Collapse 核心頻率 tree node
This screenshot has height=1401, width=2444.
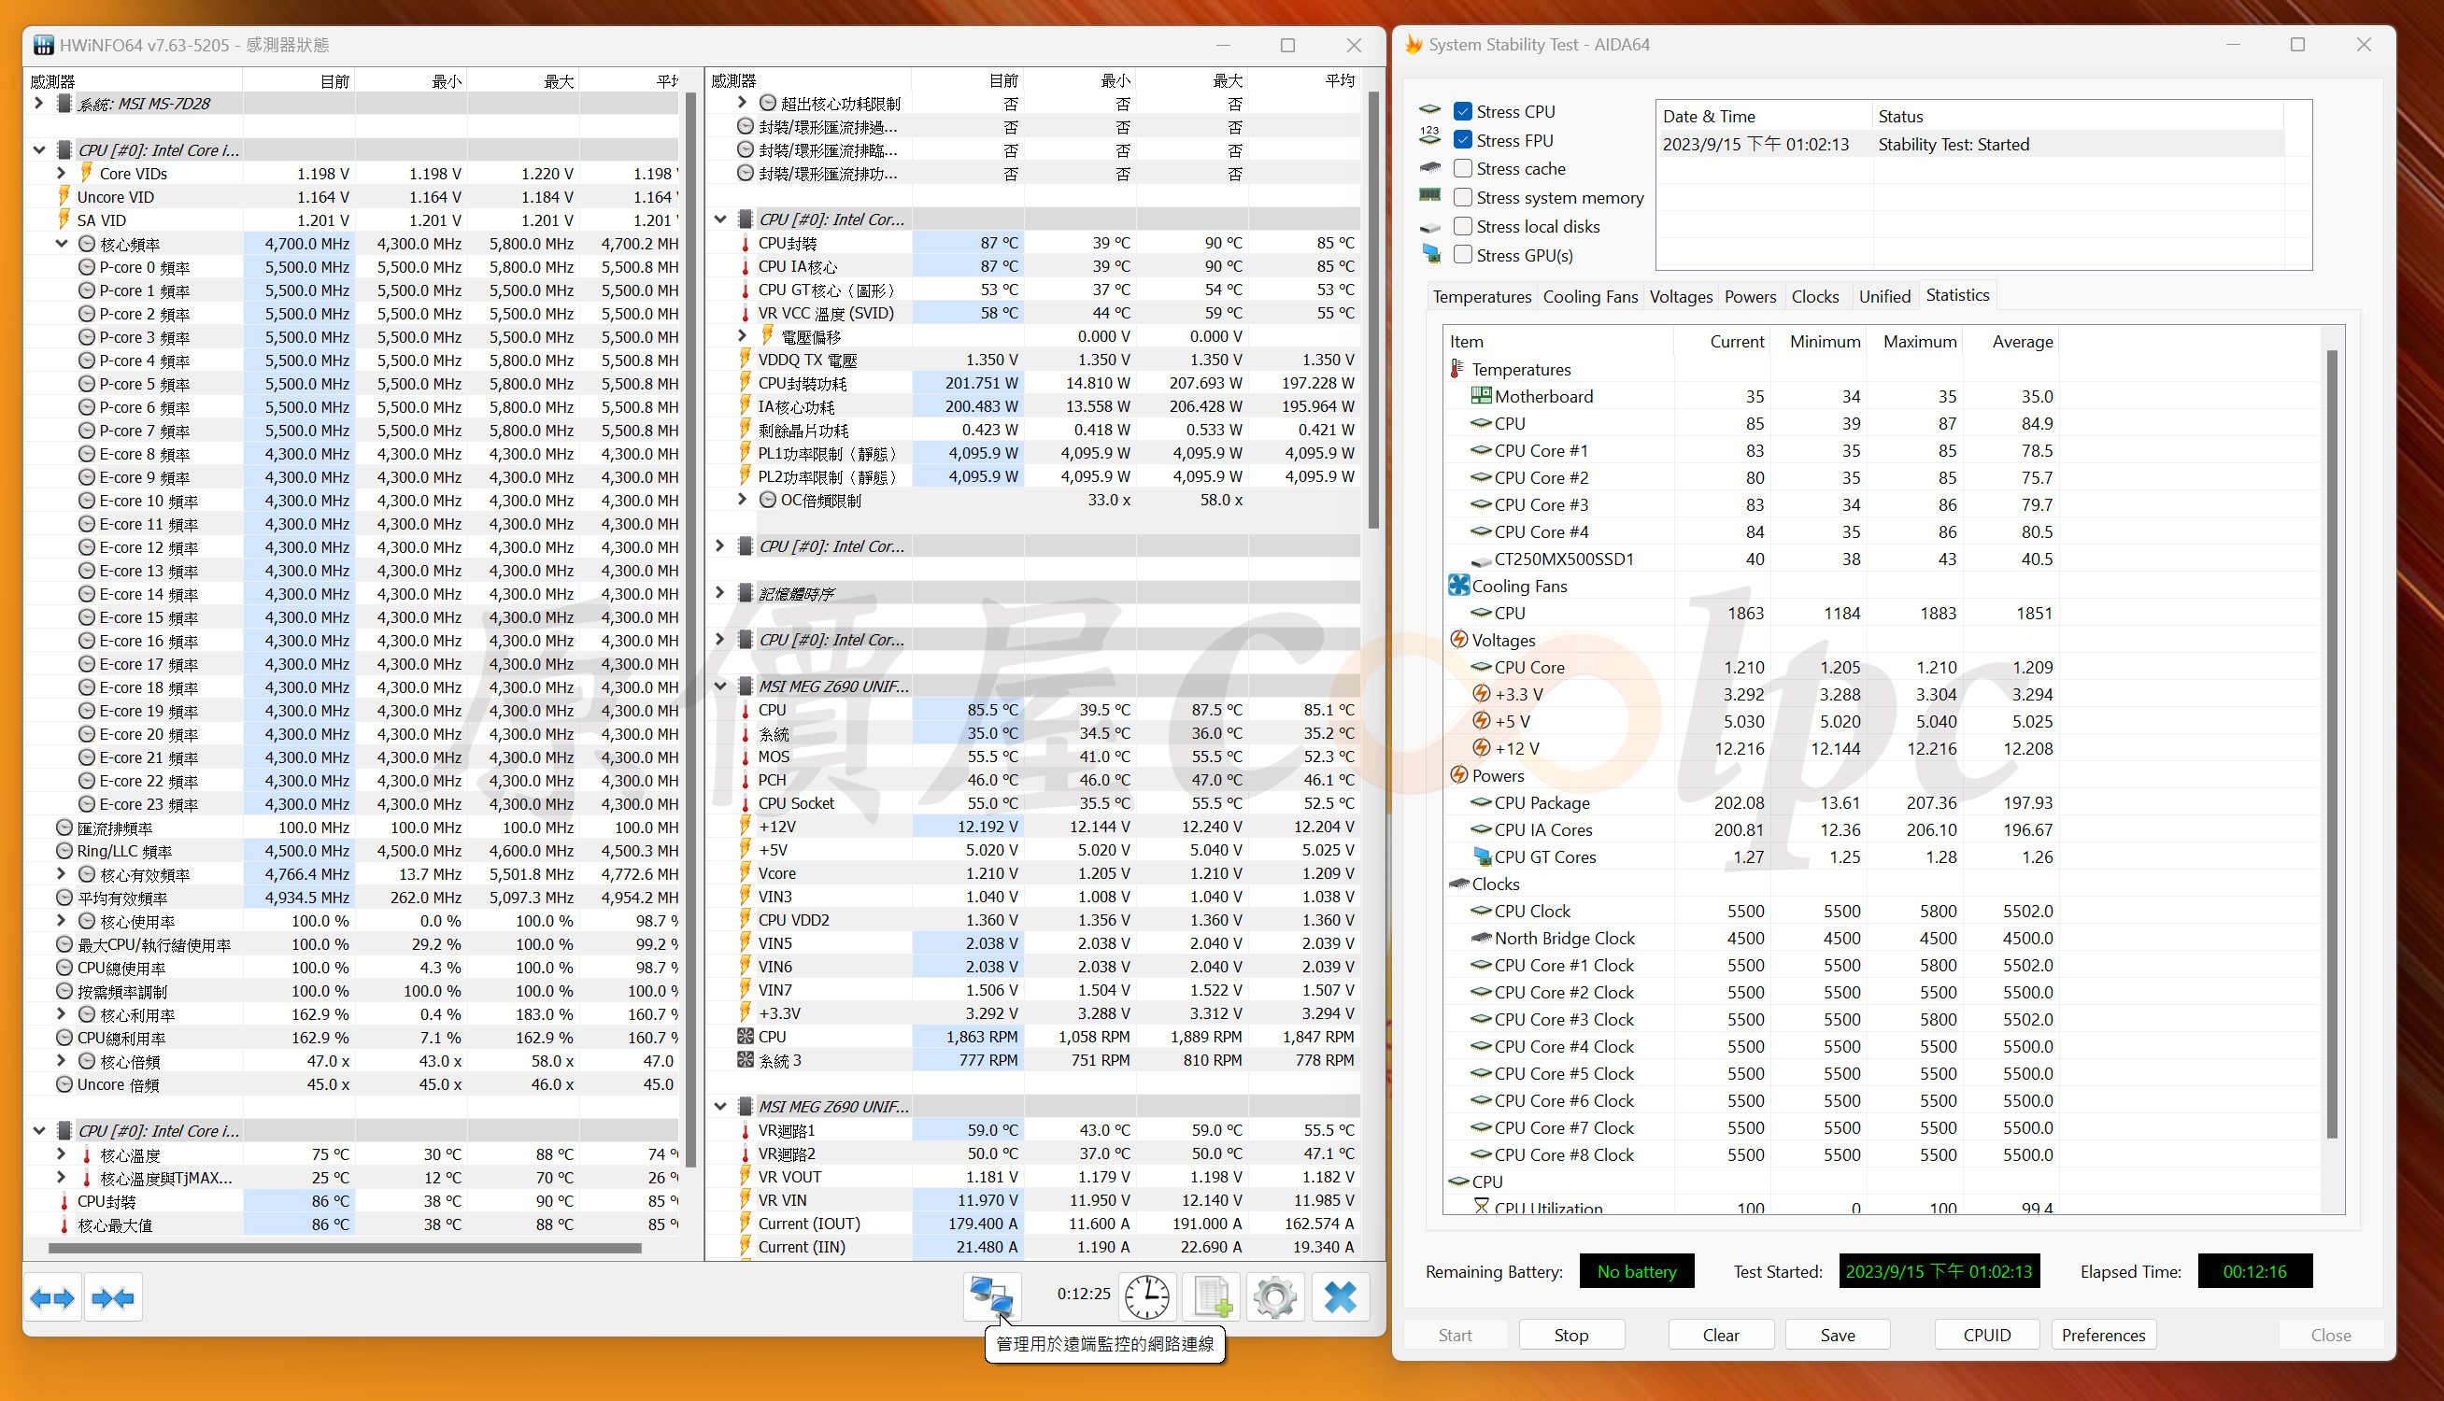62,244
